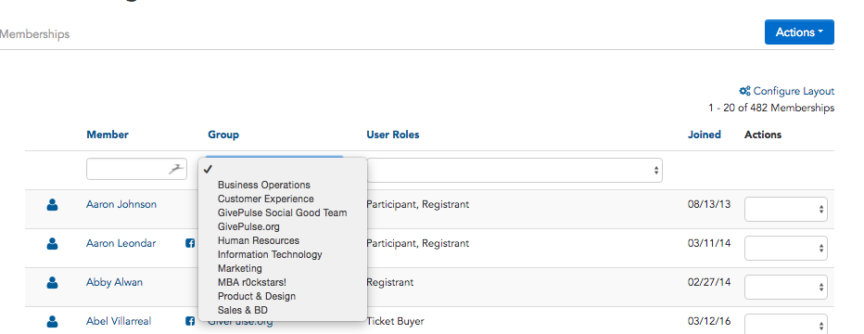Open actions dropdown for Aaron Johnson row
This screenshot has height=334, width=864.
click(x=786, y=209)
